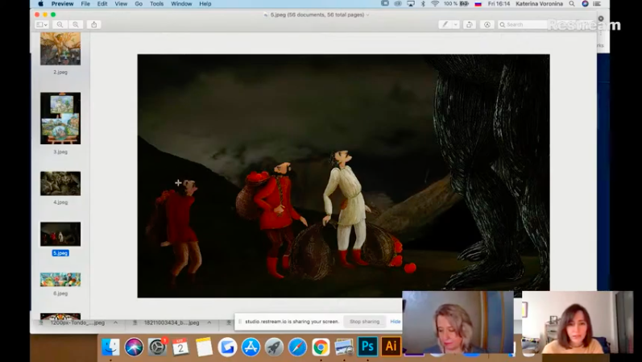Open Photoshop from the Dock
The height and width of the screenshot is (362, 642).
[367, 346]
